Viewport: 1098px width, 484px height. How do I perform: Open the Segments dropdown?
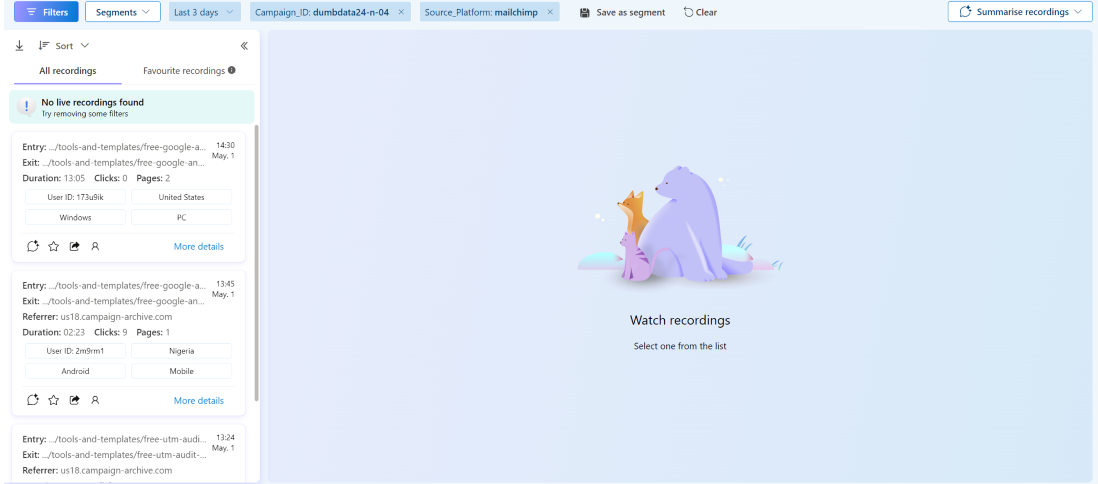pos(122,12)
